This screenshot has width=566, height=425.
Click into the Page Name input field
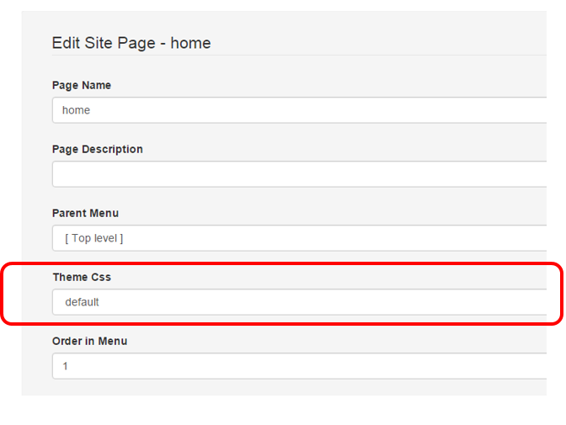pyautogui.click(x=299, y=110)
